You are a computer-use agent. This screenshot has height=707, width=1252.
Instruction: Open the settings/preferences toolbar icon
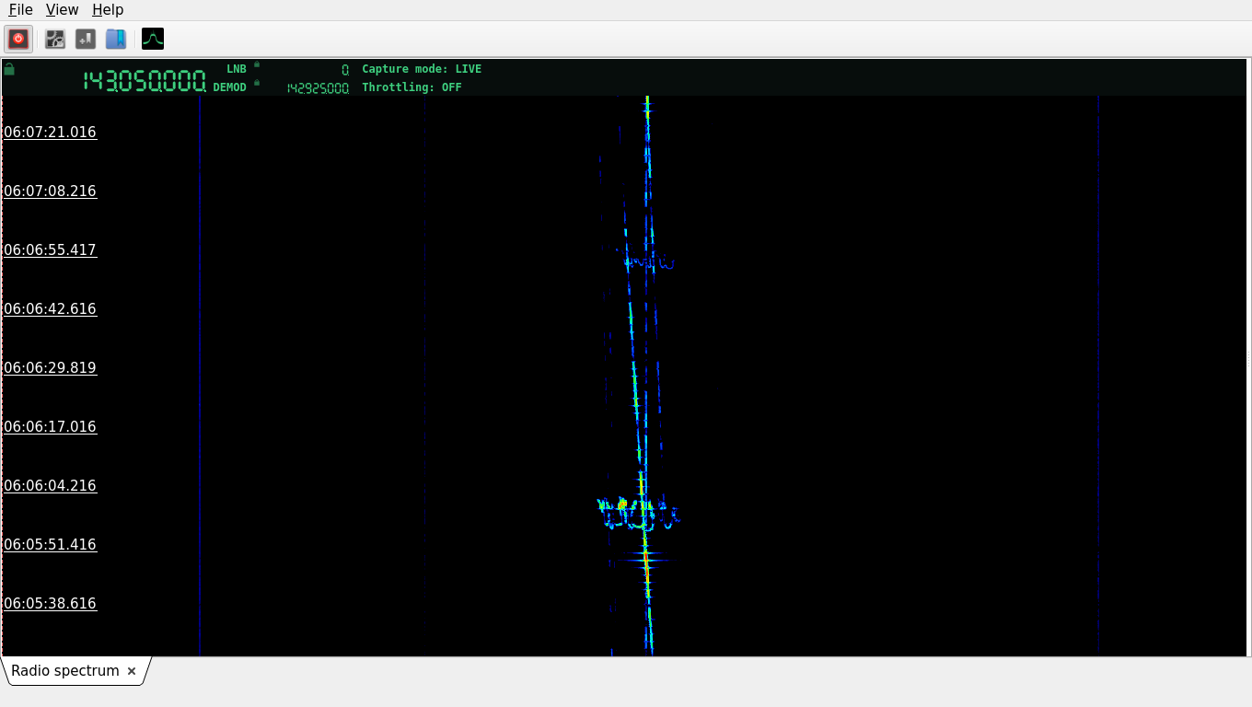click(x=55, y=39)
